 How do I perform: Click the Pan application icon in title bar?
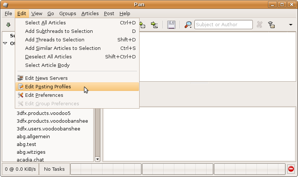(5, 4)
